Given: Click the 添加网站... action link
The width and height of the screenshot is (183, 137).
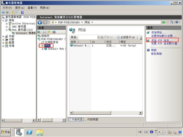Looking at the screenshot, I should [x=158, y=32].
